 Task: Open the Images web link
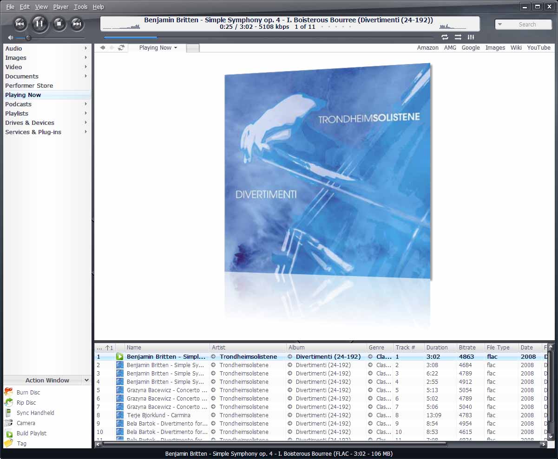pyautogui.click(x=495, y=48)
